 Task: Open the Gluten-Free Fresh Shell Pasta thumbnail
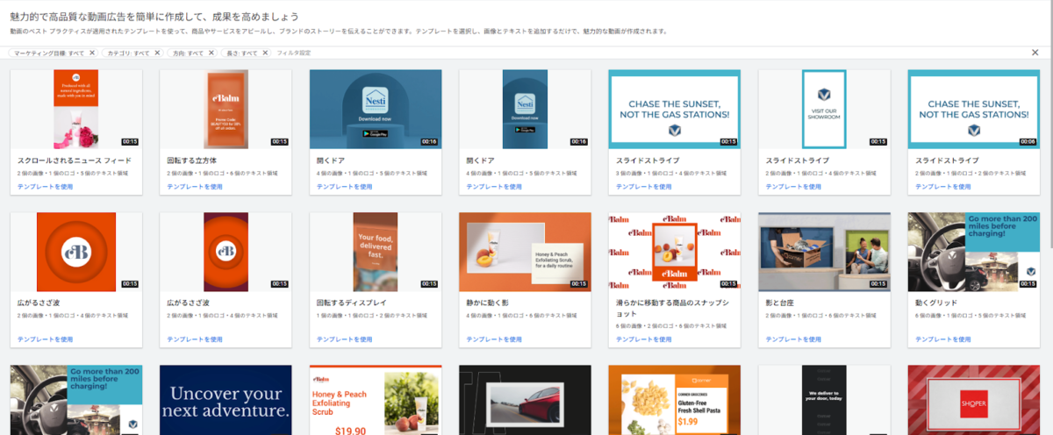click(x=674, y=400)
